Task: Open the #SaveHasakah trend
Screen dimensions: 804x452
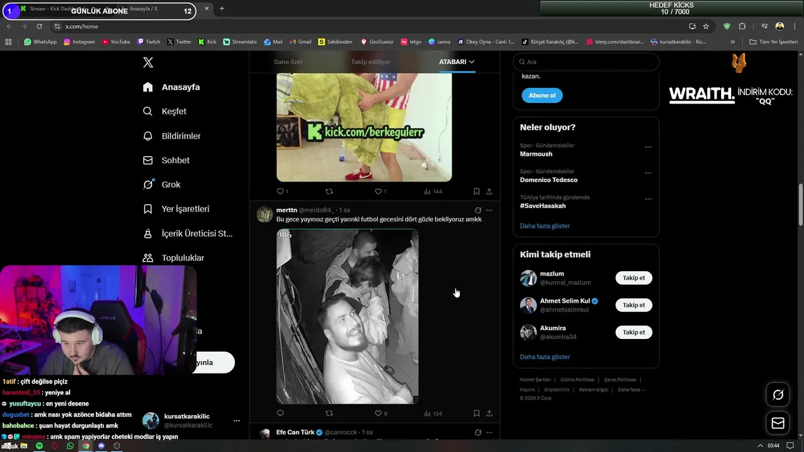Action: 543,205
